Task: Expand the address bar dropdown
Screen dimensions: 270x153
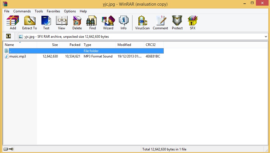Action: pos(266,36)
